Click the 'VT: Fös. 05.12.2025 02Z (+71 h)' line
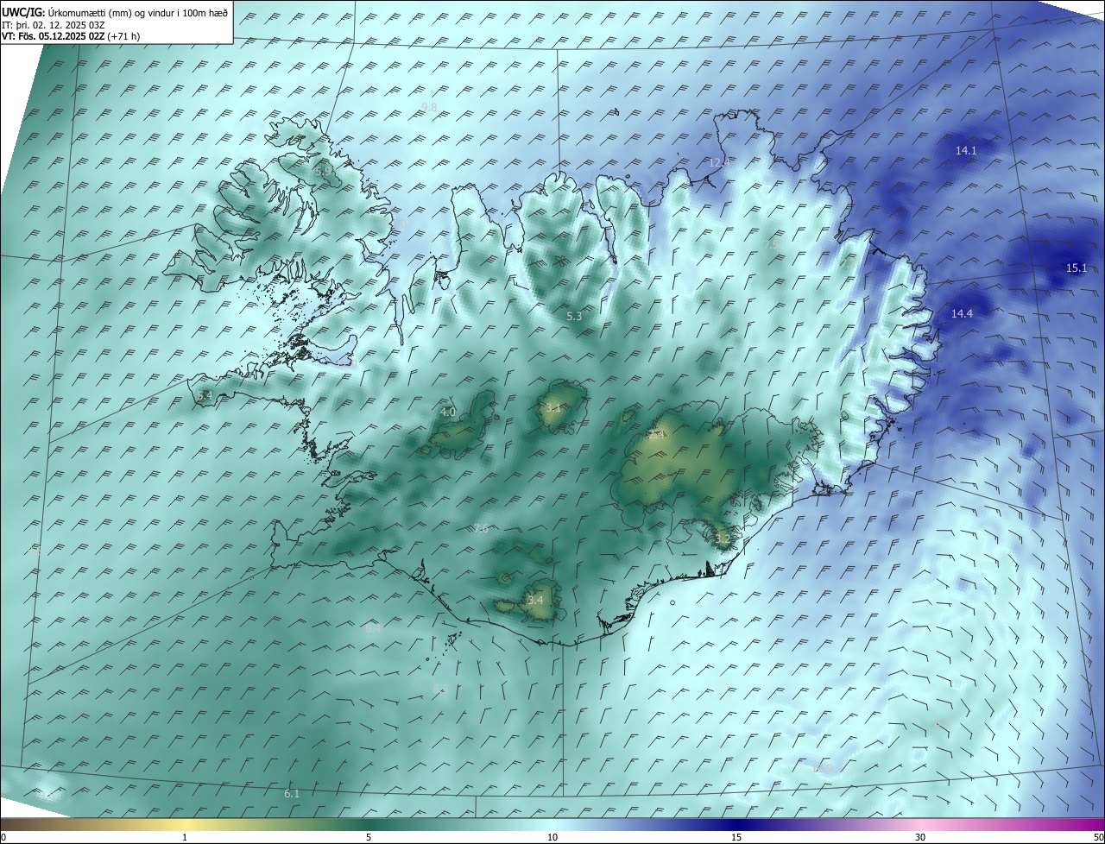The image size is (1105, 844). [71, 36]
